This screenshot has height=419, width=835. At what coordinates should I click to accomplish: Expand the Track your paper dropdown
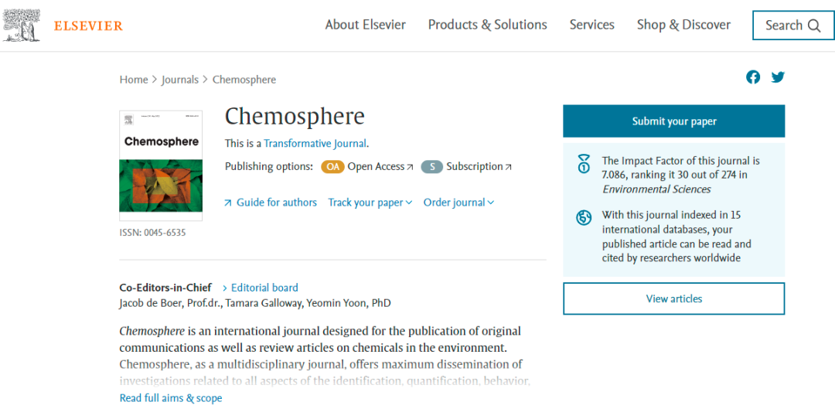tap(370, 203)
